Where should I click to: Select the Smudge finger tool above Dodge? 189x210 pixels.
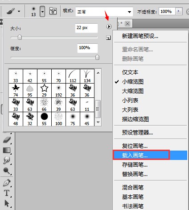click(x=7, y=160)
